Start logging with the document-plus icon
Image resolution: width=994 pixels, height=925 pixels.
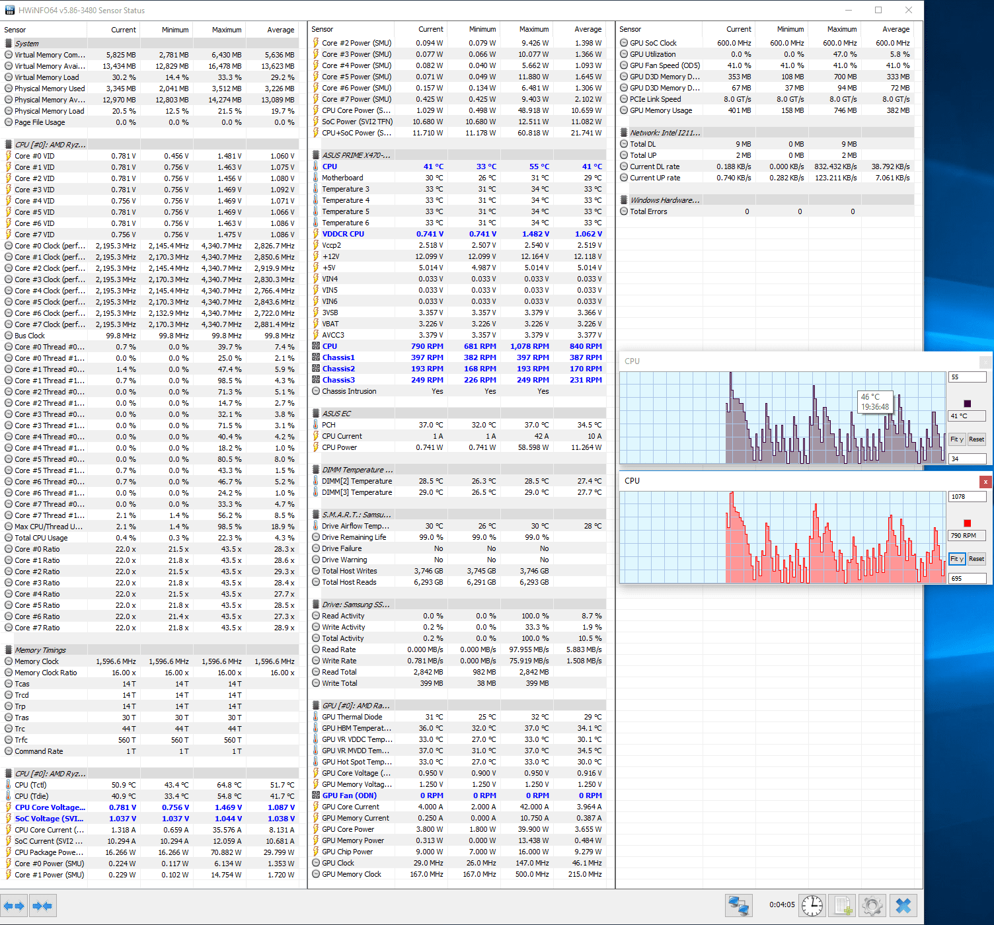pyautogui.click(x=843, y=905)
